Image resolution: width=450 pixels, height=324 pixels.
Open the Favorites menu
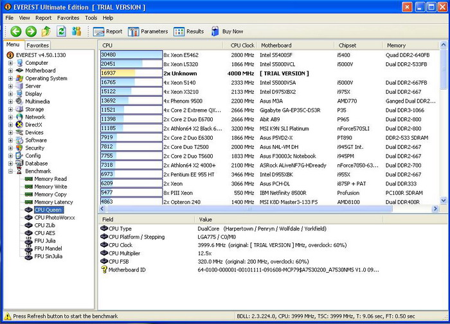click(68, 18)
